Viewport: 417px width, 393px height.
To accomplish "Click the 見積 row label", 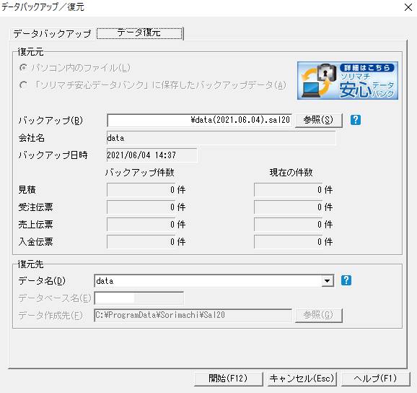I will [x=27, y=190].
